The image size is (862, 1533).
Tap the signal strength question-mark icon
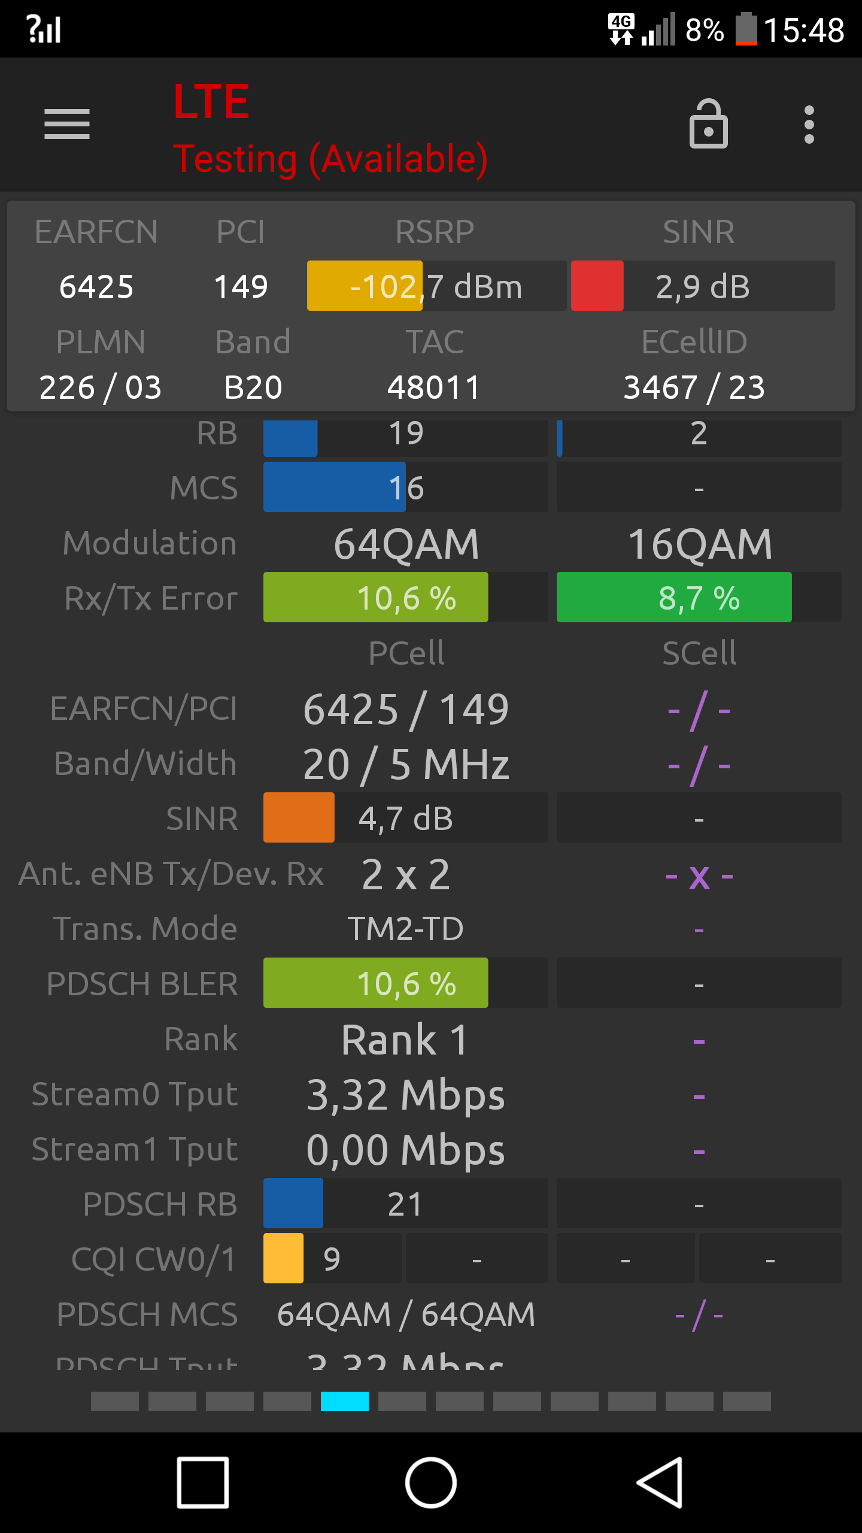[x=44, y=29]
